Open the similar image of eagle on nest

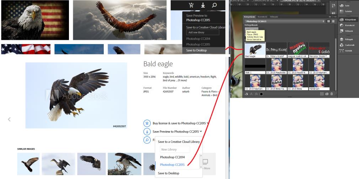pyautogui.click(x=124, y=164)
